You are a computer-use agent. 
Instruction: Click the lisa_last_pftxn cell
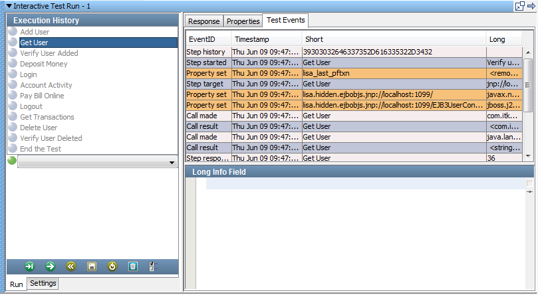[x=394, y=73]
